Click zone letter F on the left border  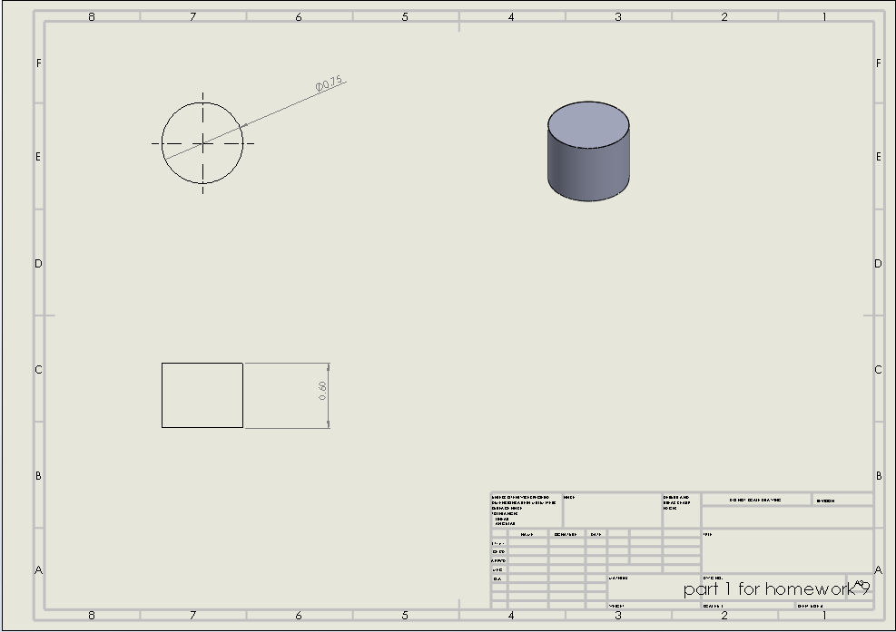38,63
